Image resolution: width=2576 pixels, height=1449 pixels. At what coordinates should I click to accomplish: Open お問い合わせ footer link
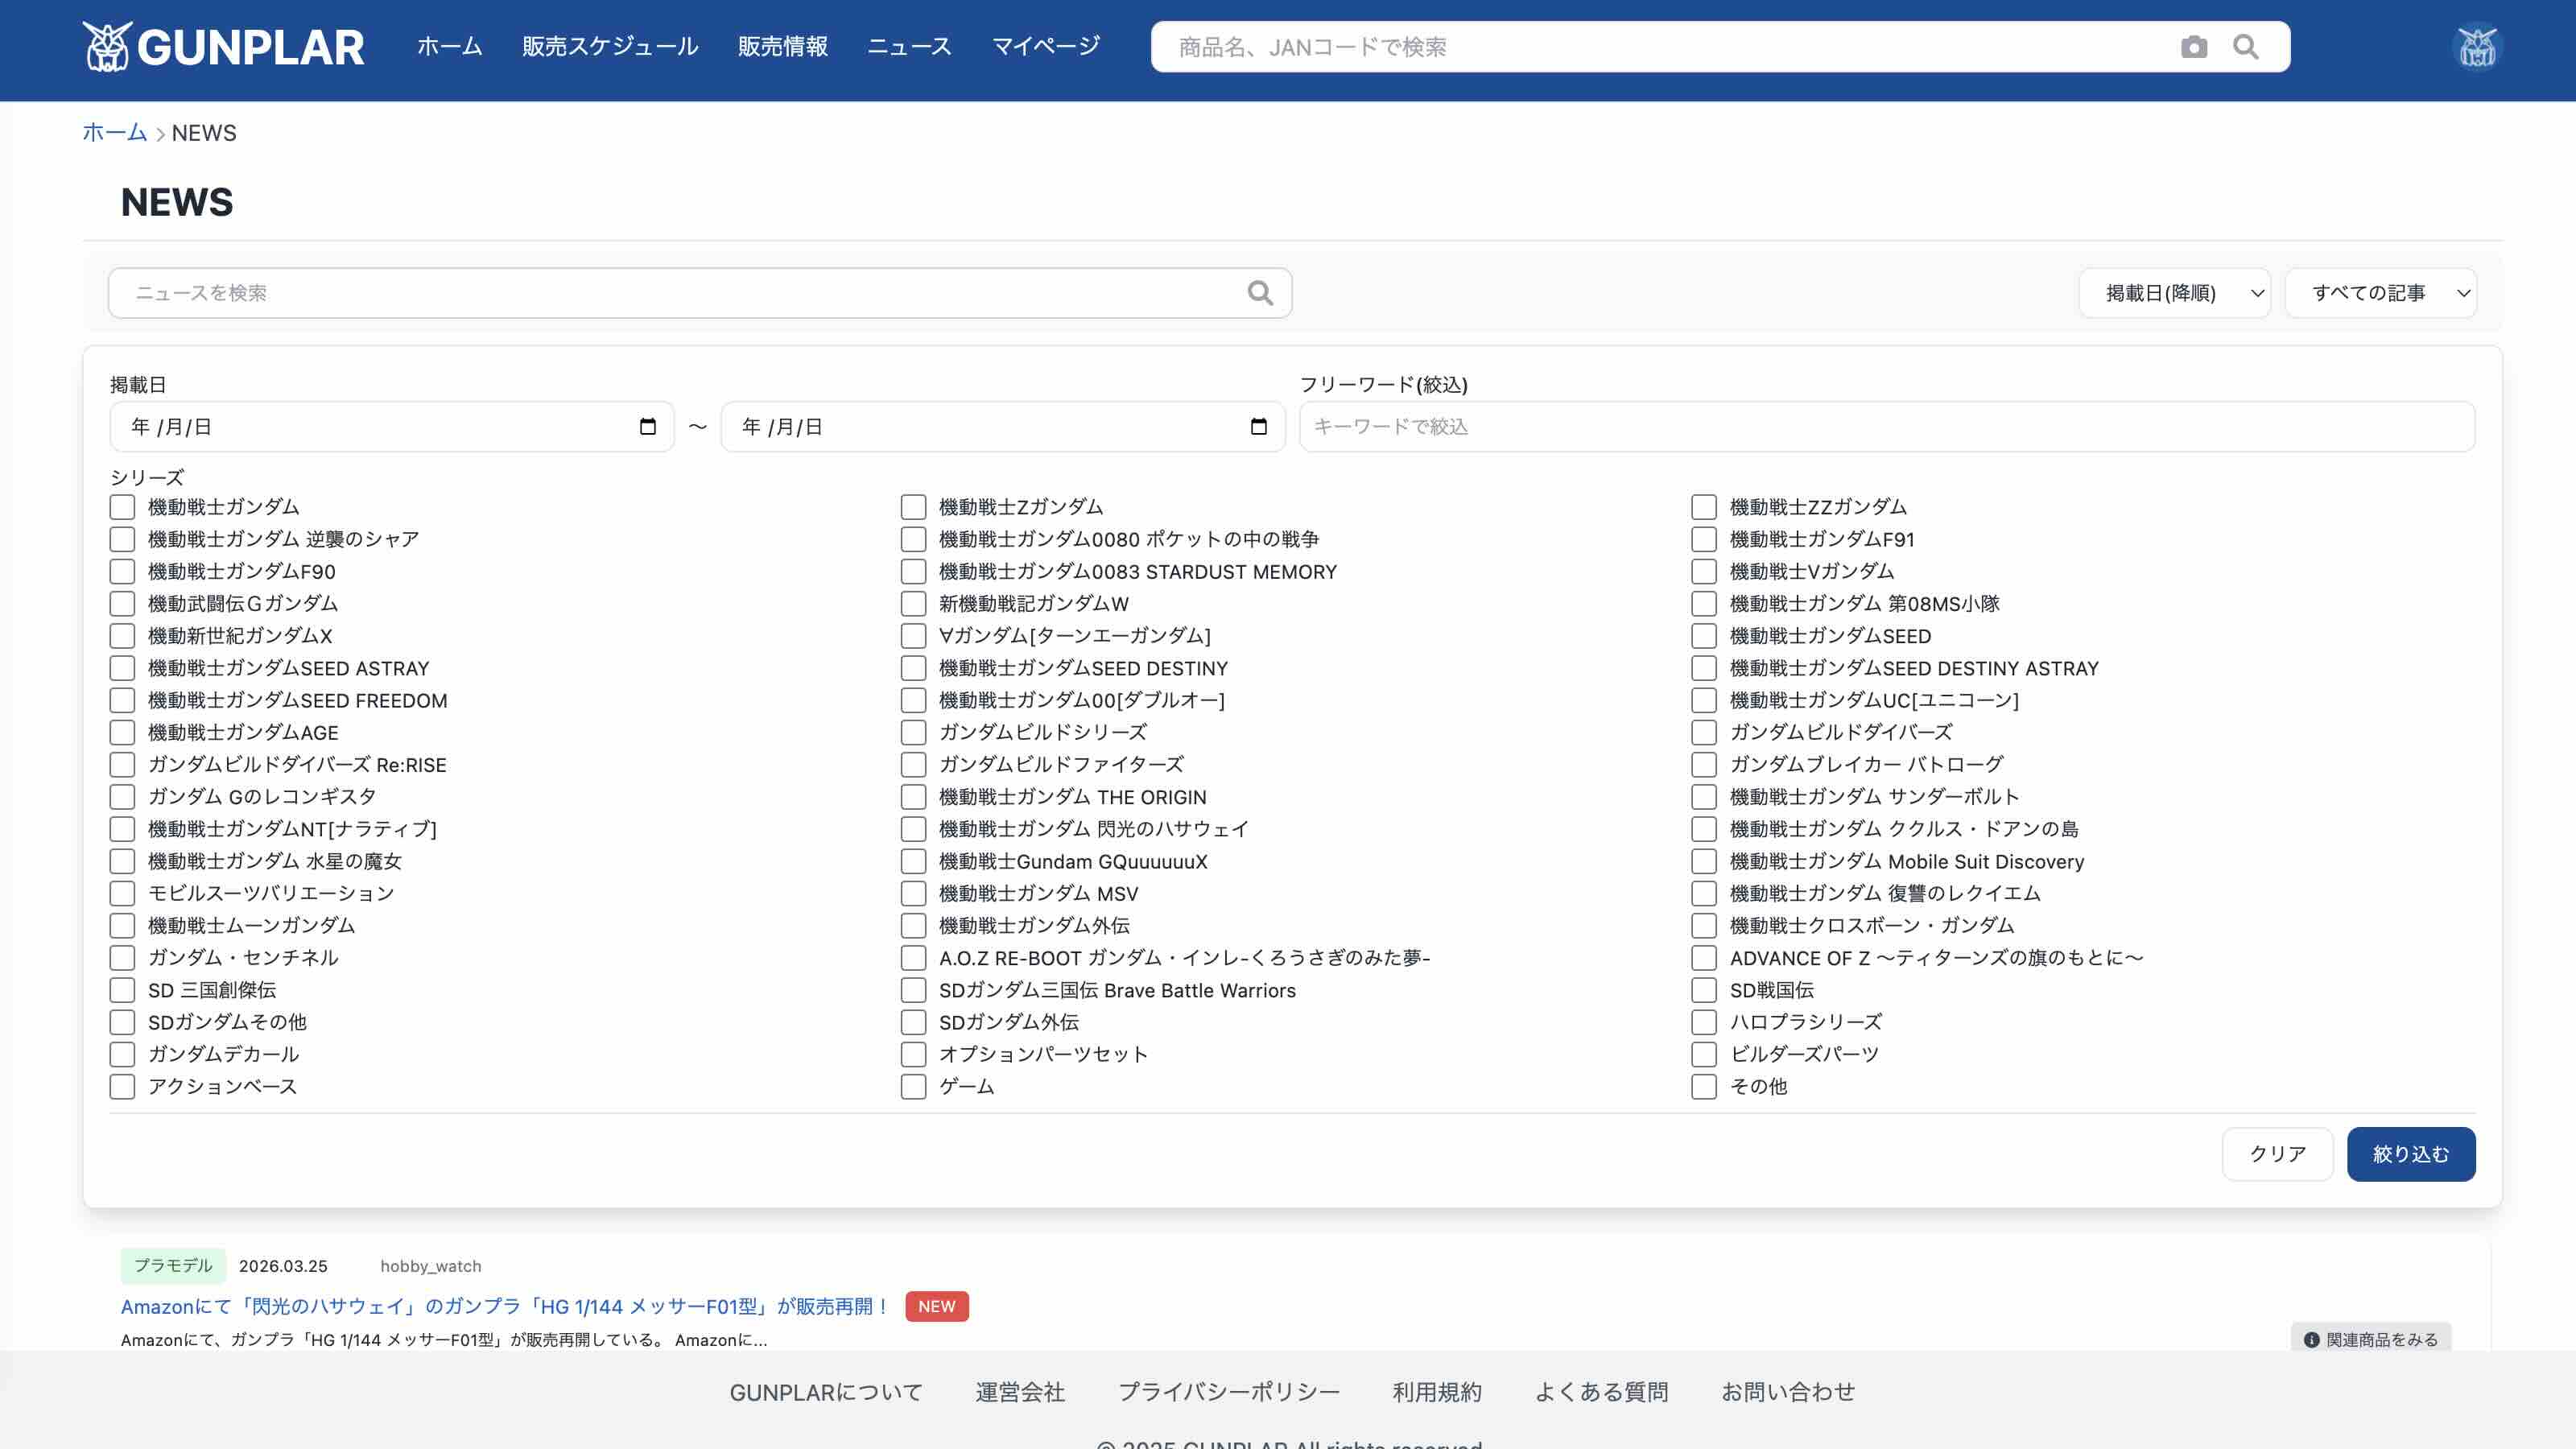1788,1392
